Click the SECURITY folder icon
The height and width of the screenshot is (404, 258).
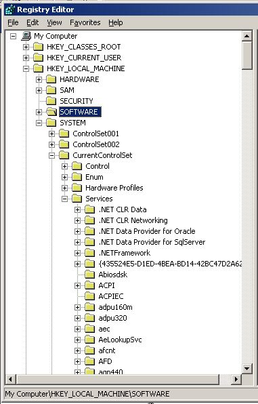[51, 101]
